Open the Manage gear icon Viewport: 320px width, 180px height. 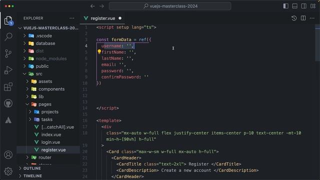[8, 171]
